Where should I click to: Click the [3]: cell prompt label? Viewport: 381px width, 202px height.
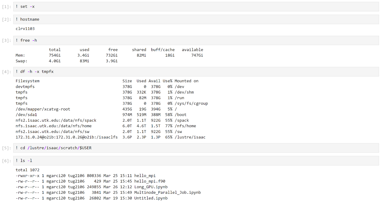(7, 41)
